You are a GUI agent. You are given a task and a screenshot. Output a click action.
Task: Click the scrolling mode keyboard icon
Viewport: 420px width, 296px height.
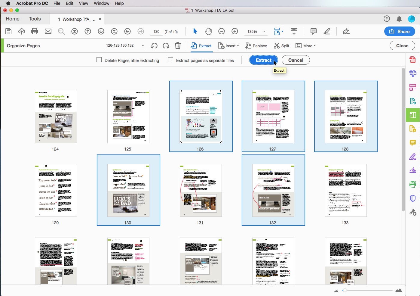tap(294, 31)
